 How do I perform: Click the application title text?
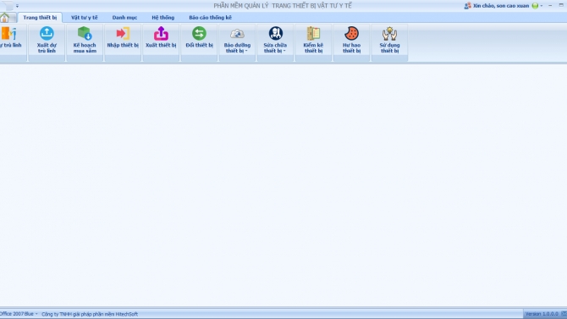[283, 6]
